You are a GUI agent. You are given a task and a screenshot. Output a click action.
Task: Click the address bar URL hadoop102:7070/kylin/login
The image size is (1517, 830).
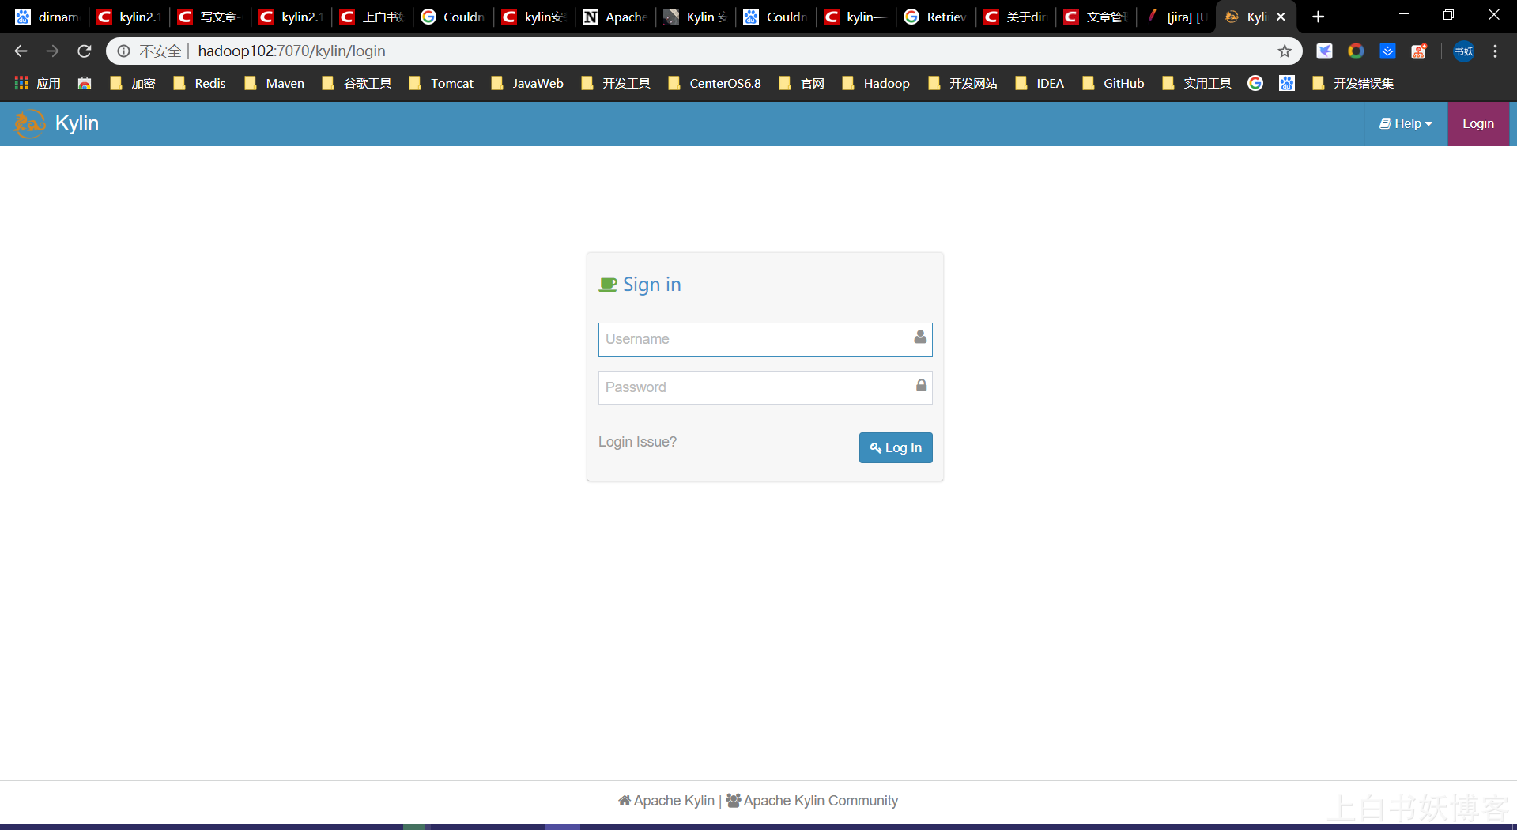tap(292, 51)
